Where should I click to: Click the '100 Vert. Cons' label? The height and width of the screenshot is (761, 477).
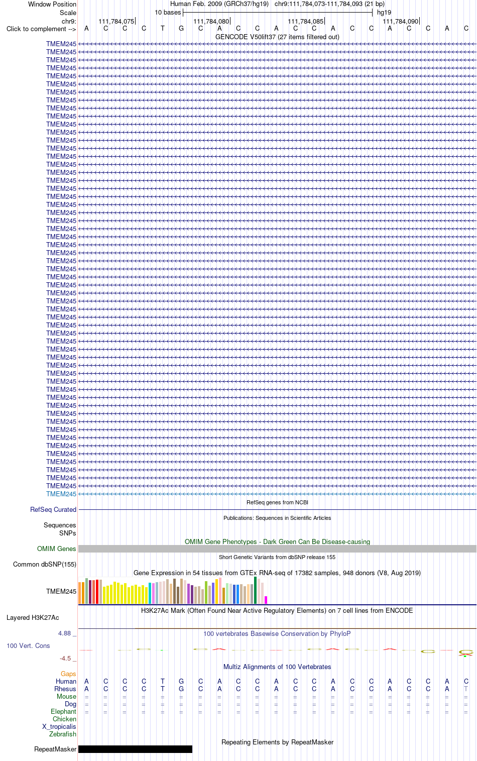28,645
